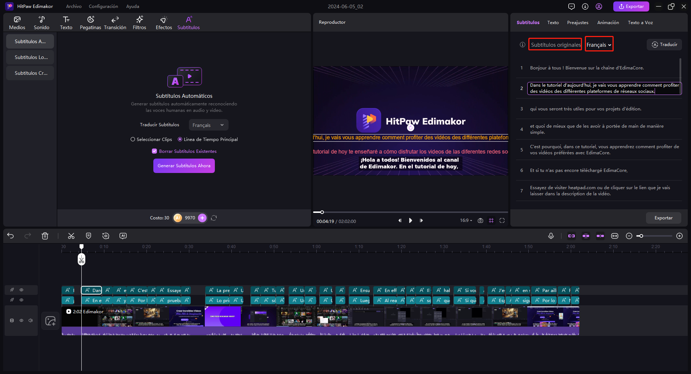This screenshot has height=374, width=691.
Task: Uncheck Borrar Subtítulos Existentes checkbox
Action: (x=154, y=151)
